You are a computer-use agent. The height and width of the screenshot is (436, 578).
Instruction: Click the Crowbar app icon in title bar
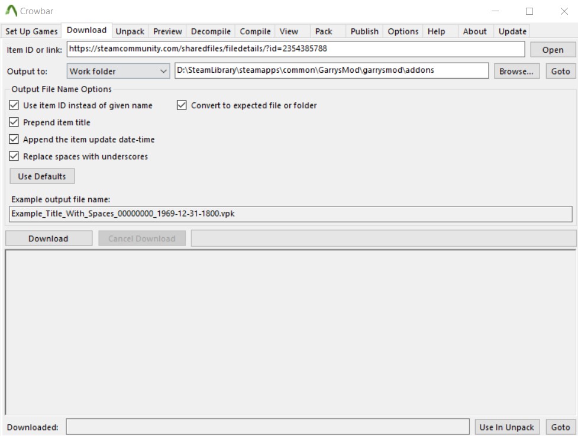pos(11,11)
